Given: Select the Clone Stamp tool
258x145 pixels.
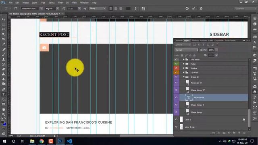Looking at the screenshot, I should 4,59.
